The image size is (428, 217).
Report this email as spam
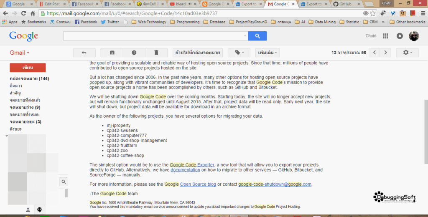click(134, 53)
